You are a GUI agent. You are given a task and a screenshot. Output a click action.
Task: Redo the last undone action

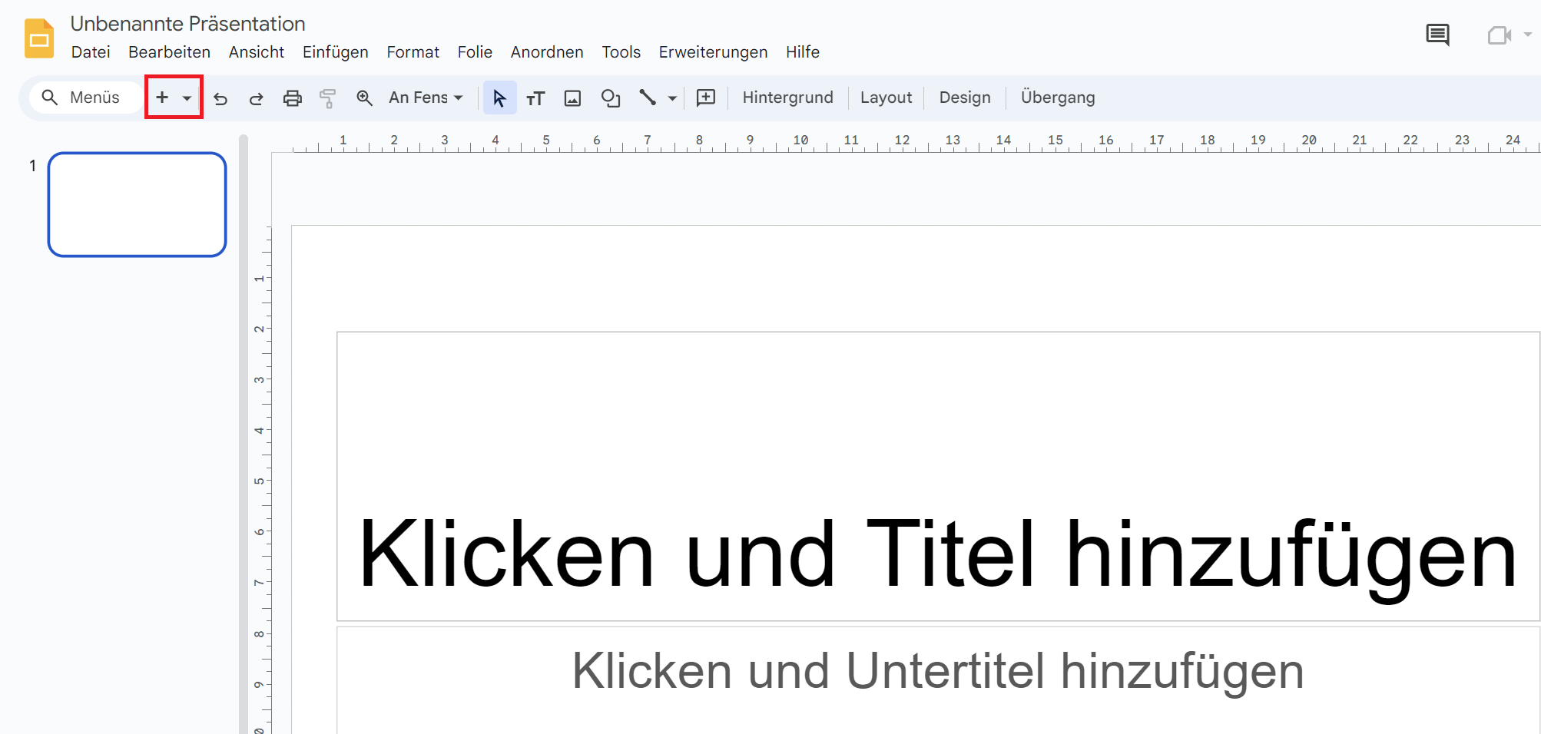click(256, 98)
